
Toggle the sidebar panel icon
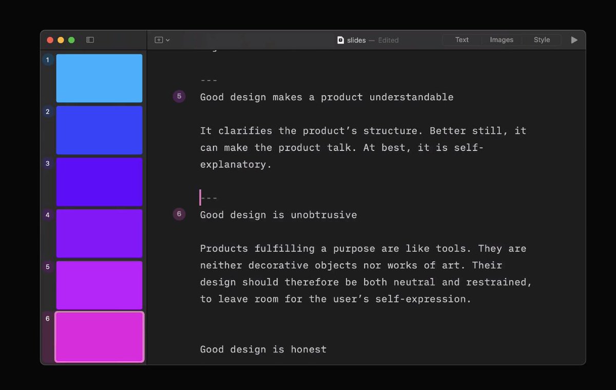coord(90,40)
